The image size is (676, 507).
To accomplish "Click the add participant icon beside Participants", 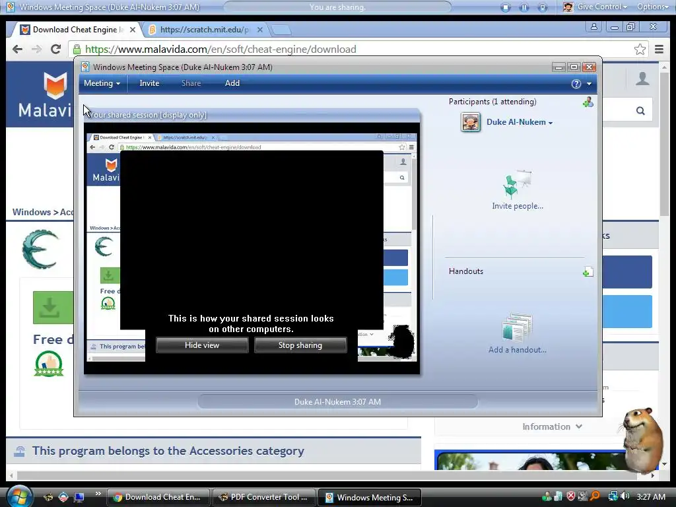I will click(x=588, y=102).
